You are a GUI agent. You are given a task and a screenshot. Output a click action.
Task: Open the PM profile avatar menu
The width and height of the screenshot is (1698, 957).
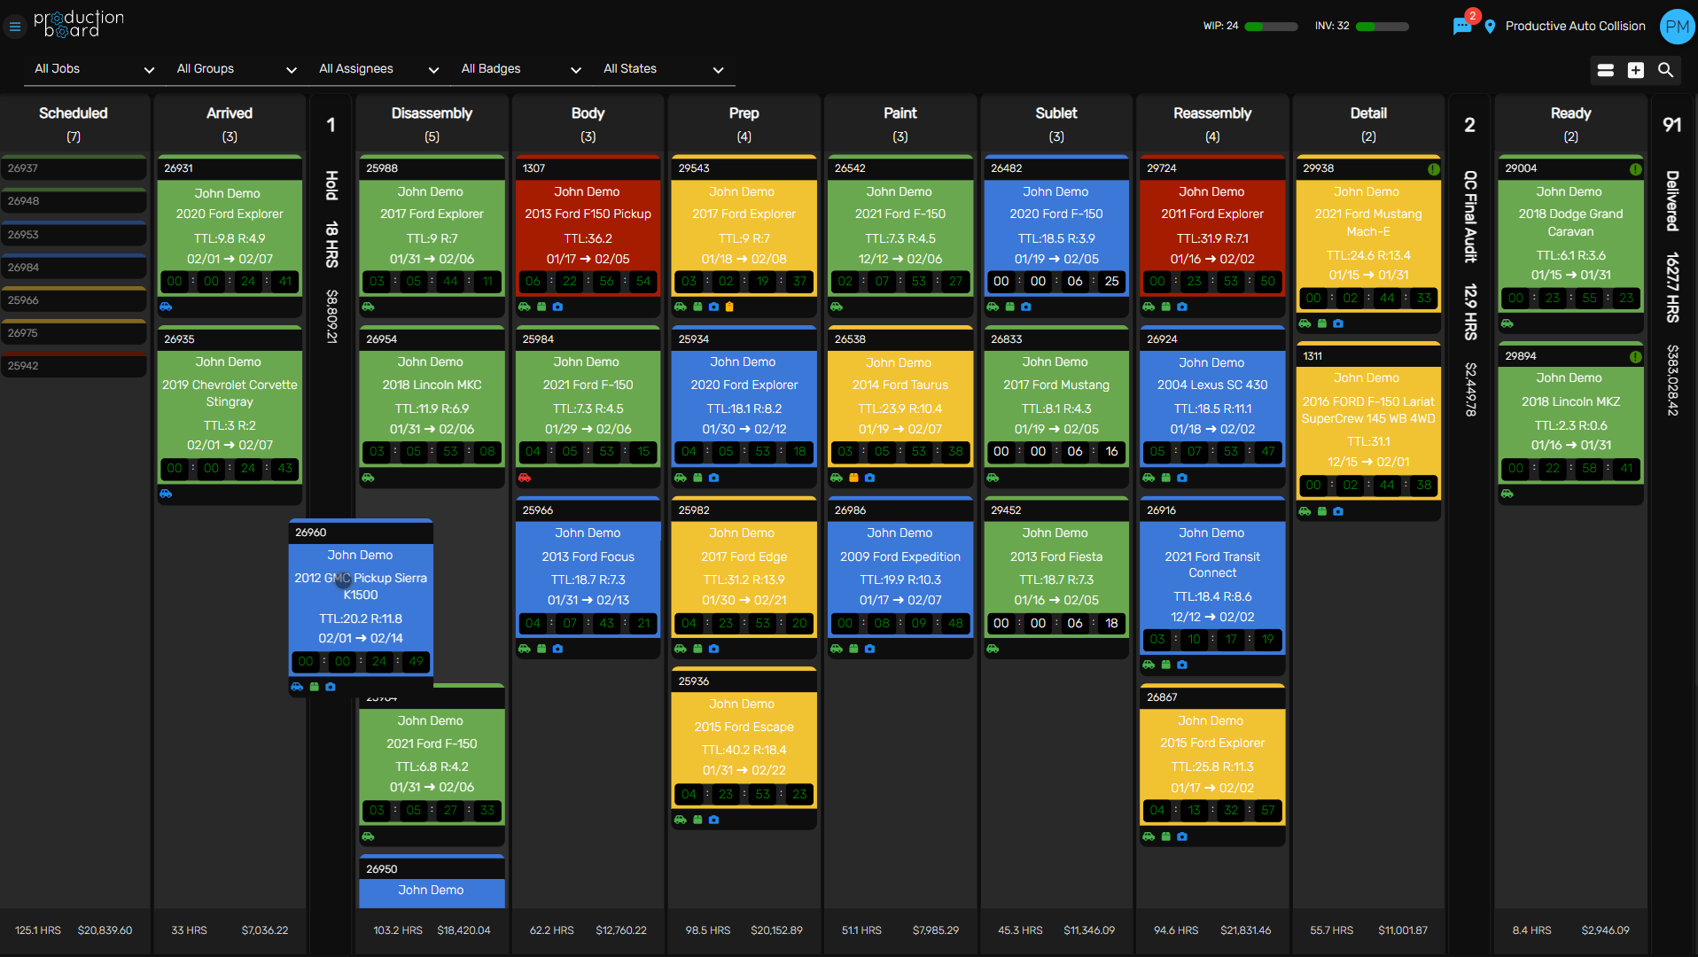(x=1676, y=27)
